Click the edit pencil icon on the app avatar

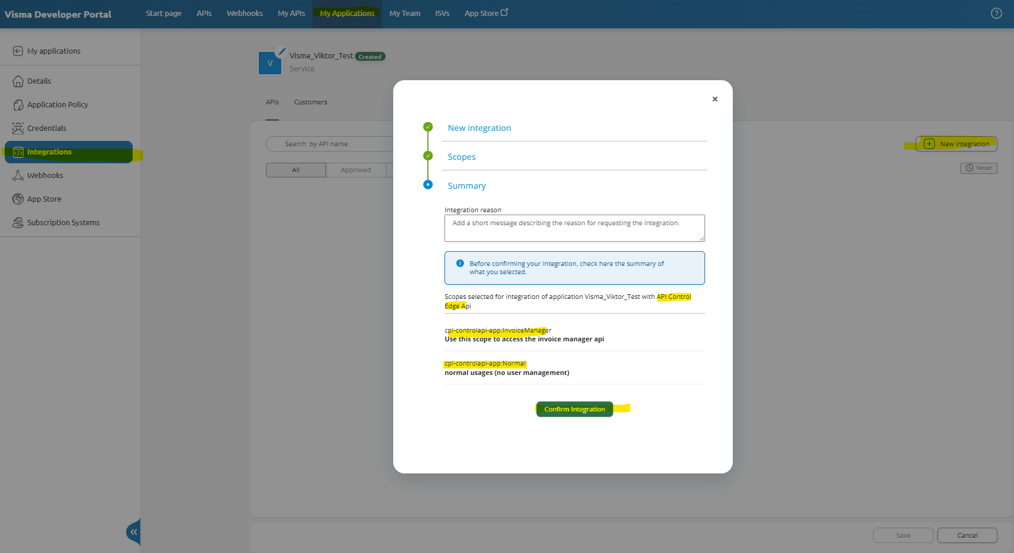[281, 51]
